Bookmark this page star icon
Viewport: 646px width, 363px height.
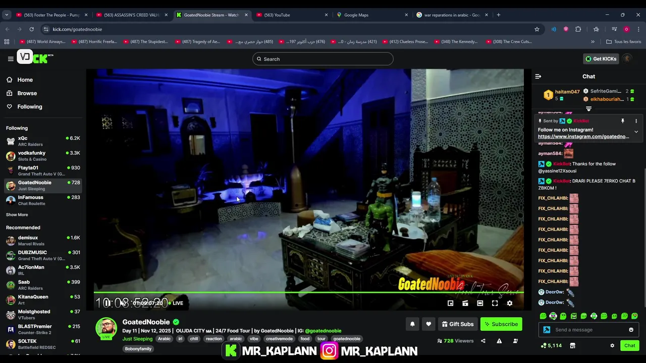pos(536,29)
